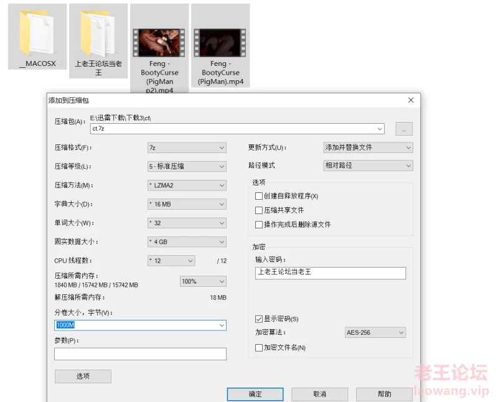Click the 1840 MB / 15742 MB memory text

pyautogui.click(x=96, y=285)
